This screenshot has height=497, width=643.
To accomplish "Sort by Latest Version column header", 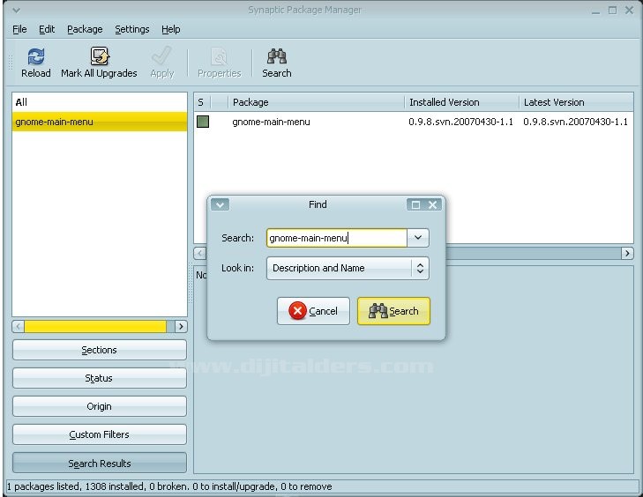I will [x=576, y=102].
